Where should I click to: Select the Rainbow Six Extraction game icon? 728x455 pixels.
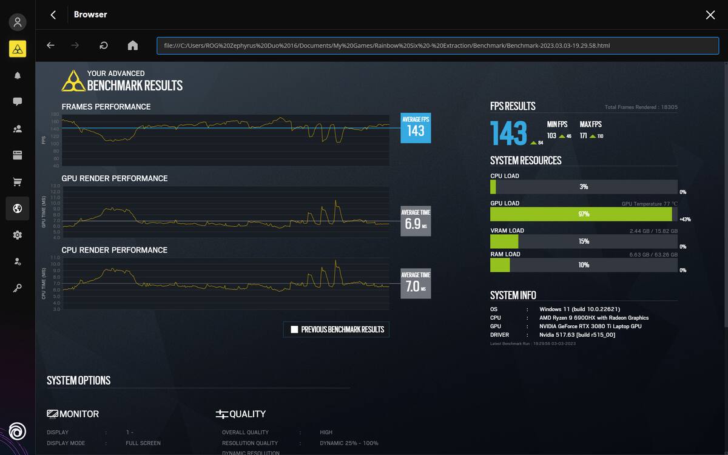[18, 49]
